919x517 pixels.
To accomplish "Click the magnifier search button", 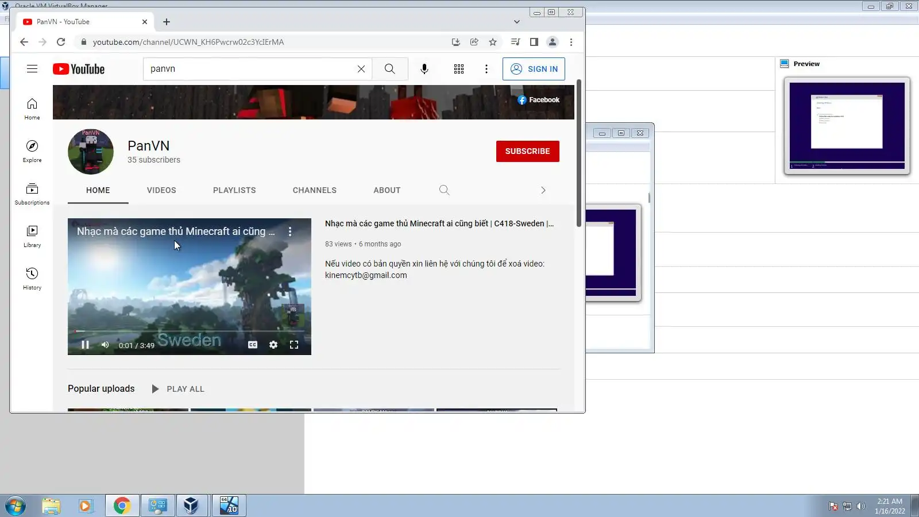I will [390, 69].
